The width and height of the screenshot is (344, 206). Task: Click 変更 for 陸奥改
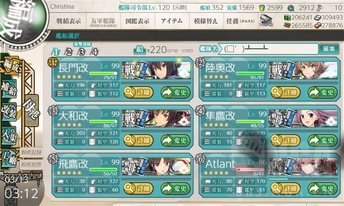[x=323, y=92]
